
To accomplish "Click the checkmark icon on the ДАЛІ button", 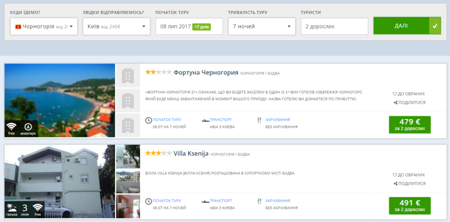I will click(x=435, y=26).
